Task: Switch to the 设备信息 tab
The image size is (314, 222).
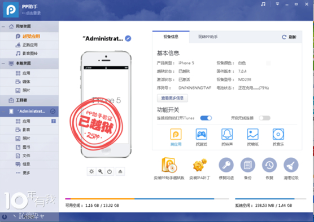Action: 171,37
